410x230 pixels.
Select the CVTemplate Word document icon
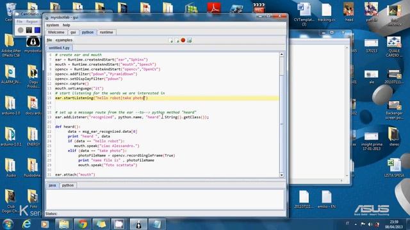[x=304, y=13]
